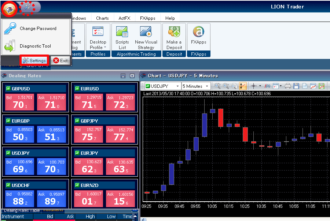Click the green icon beside GBPJPY
Screen dimensions: 330x221
point(77,121)
